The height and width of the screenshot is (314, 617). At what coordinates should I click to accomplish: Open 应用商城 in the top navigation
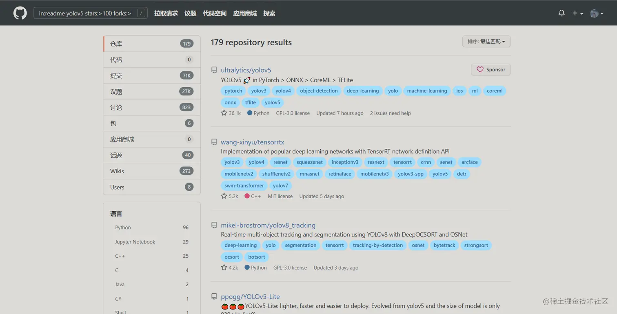point(245,13)
